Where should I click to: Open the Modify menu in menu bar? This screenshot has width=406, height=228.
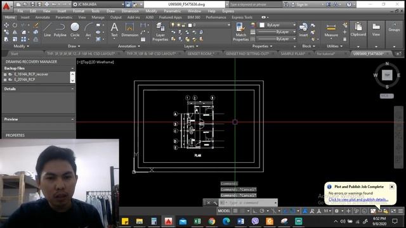tap(151, 11)
